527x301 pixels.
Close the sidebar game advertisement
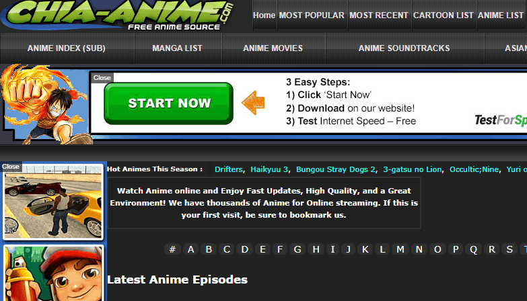[x=10, y=167]
